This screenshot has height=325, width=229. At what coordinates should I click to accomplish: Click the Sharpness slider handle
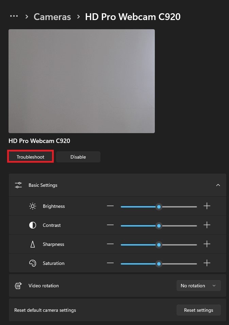tap(159, 245)
